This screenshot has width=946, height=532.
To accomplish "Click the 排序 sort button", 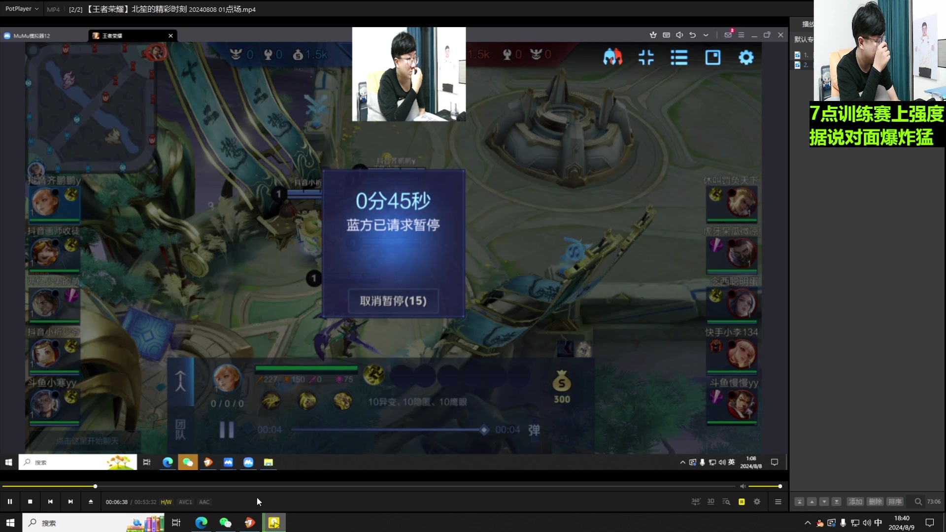I will click(895, 501).
